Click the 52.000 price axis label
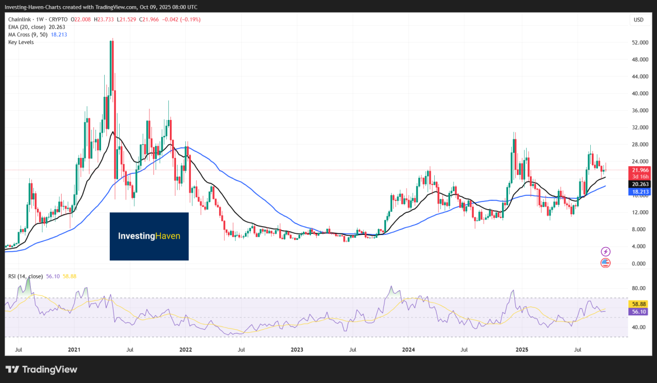Image resolution: width=657 pixels, height=383 pixels. 639,43
